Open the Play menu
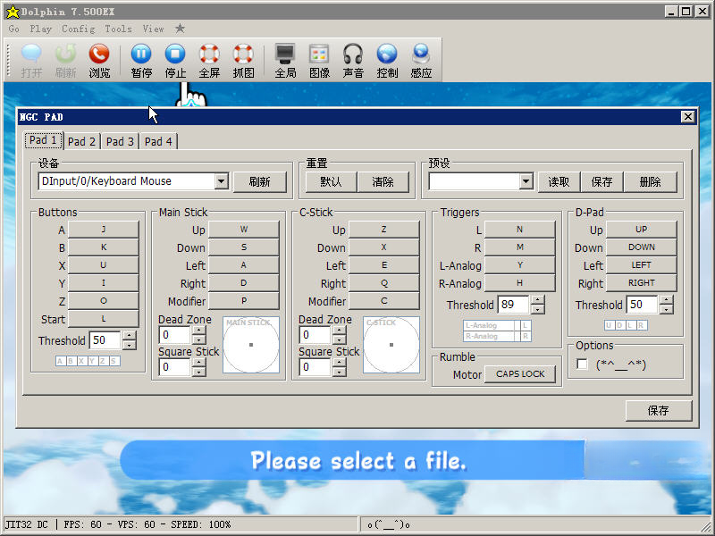715x536 pixels. click(40, 29)
